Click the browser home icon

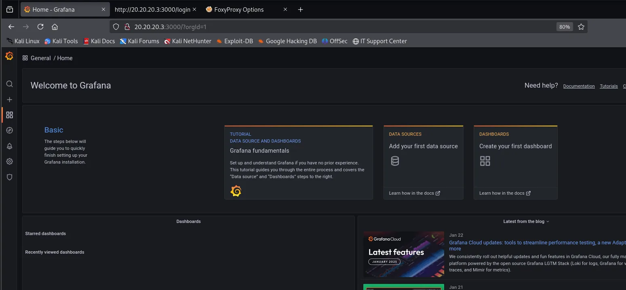[55, 27]
